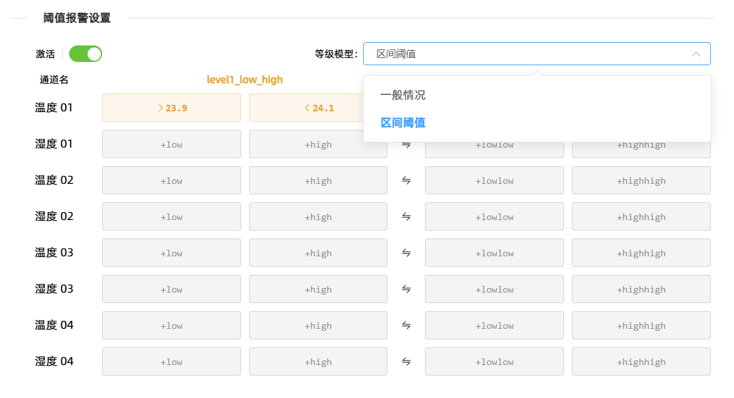The image size is (734, 398).
Task: Click the swap icon in 温度 04 row
Action: coord(406,326)
